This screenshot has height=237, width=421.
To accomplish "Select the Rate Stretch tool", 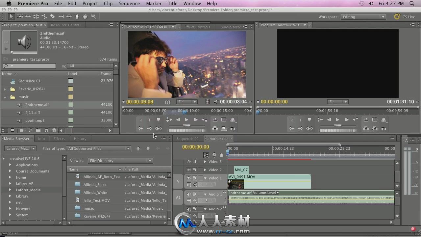I will click(x=44, y=16).
